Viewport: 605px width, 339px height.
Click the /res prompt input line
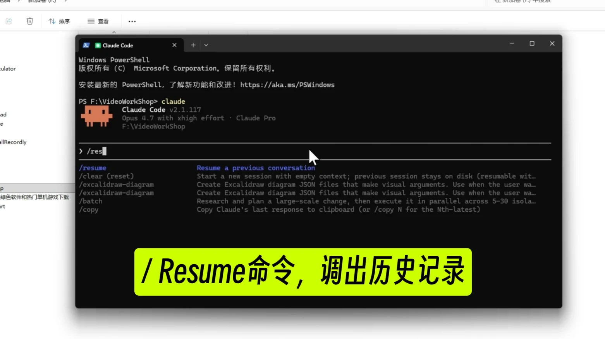[315, 151]
